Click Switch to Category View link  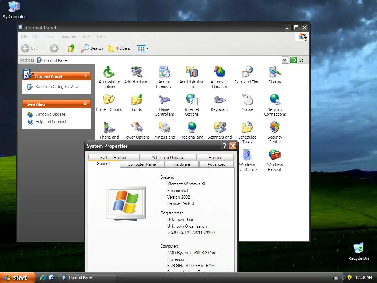click(x=57, y=87)
